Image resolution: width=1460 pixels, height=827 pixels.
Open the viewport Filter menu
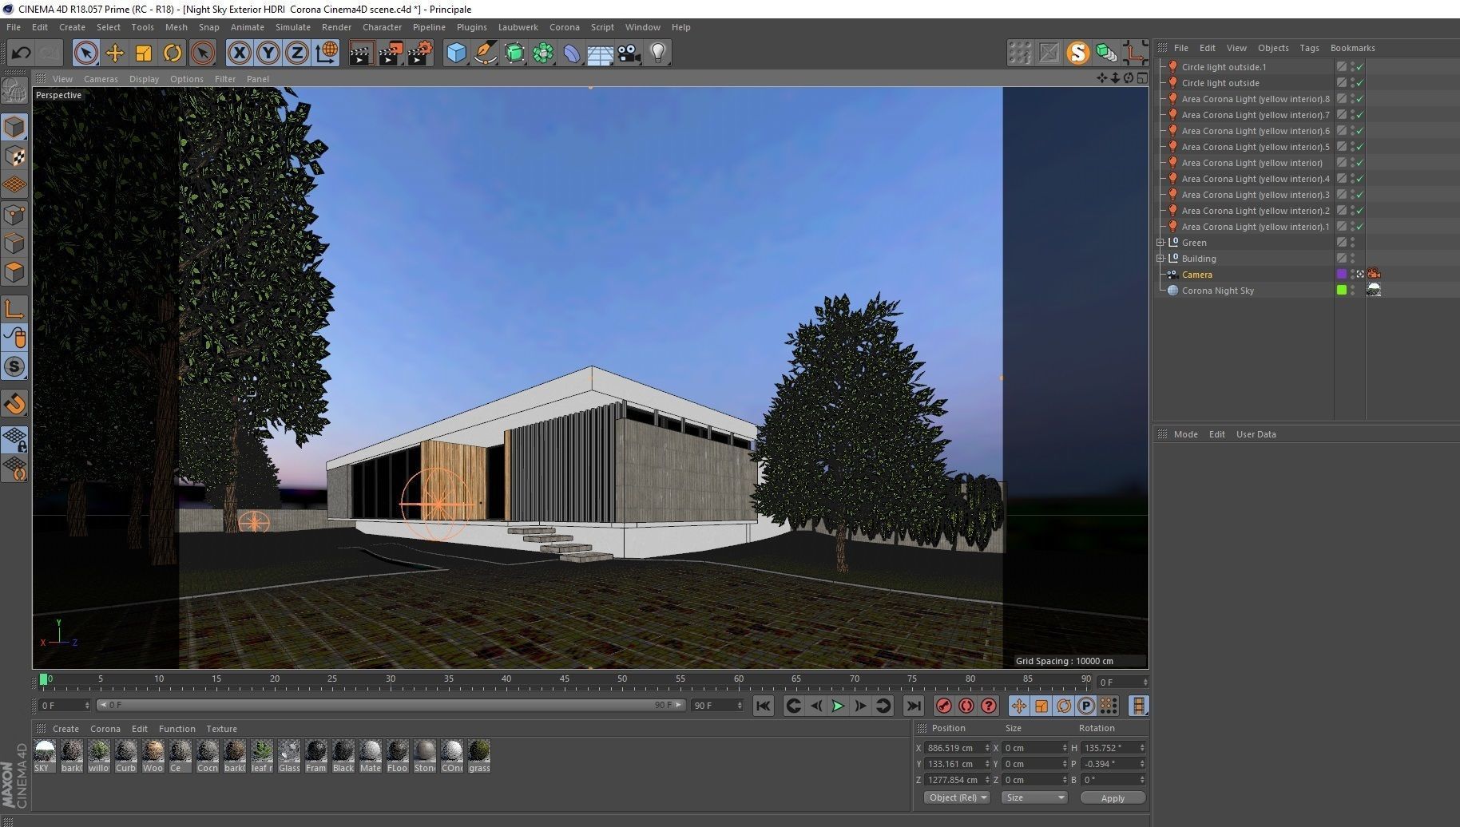(x=225, y=79)
